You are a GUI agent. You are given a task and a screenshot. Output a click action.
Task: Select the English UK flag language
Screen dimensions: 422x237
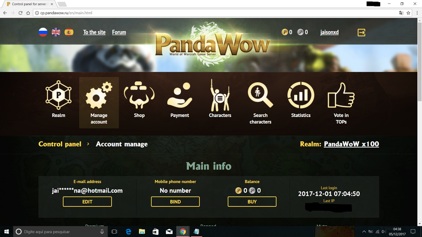click(56, 32)
